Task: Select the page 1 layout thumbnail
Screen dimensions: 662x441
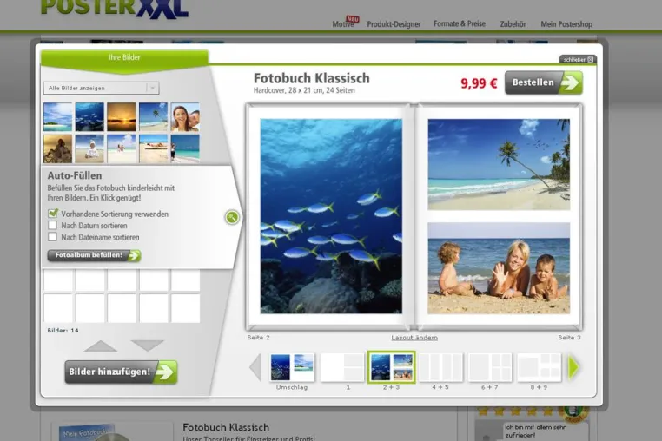Action: (342, 367)
